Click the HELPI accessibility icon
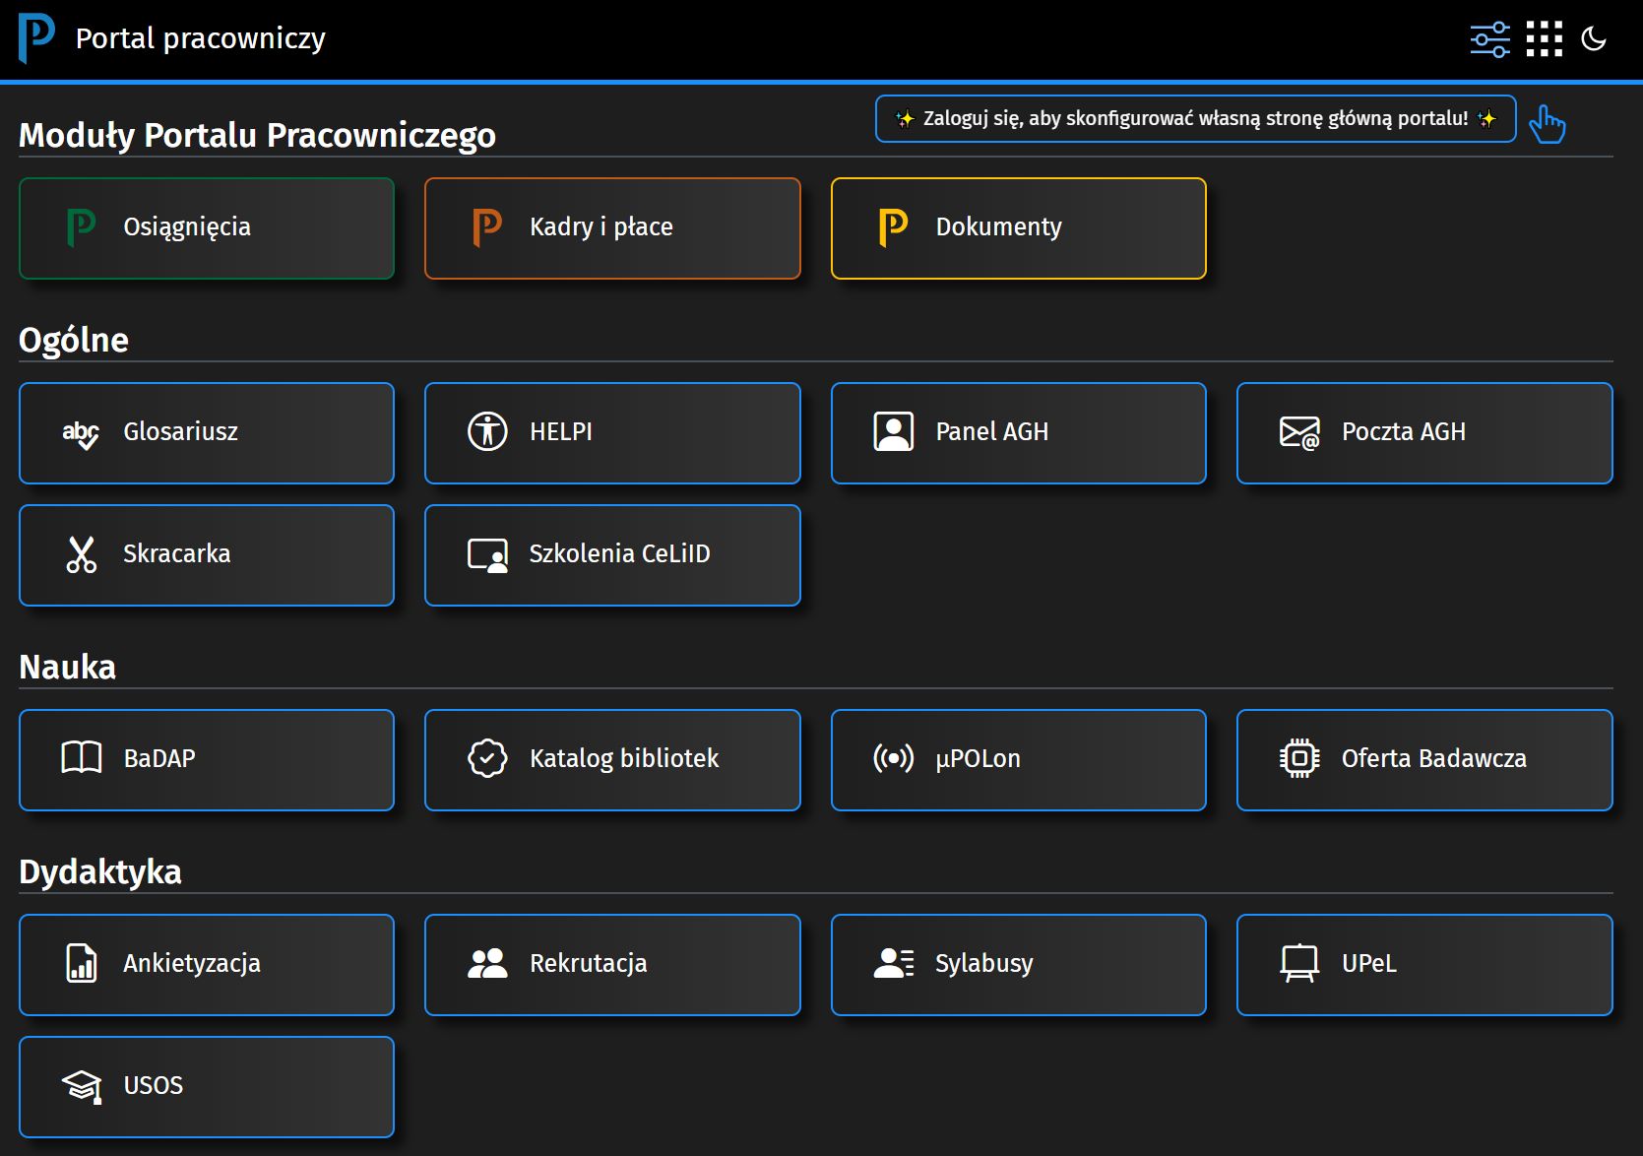1643x1156 pixels. click(x=487, y=432)
